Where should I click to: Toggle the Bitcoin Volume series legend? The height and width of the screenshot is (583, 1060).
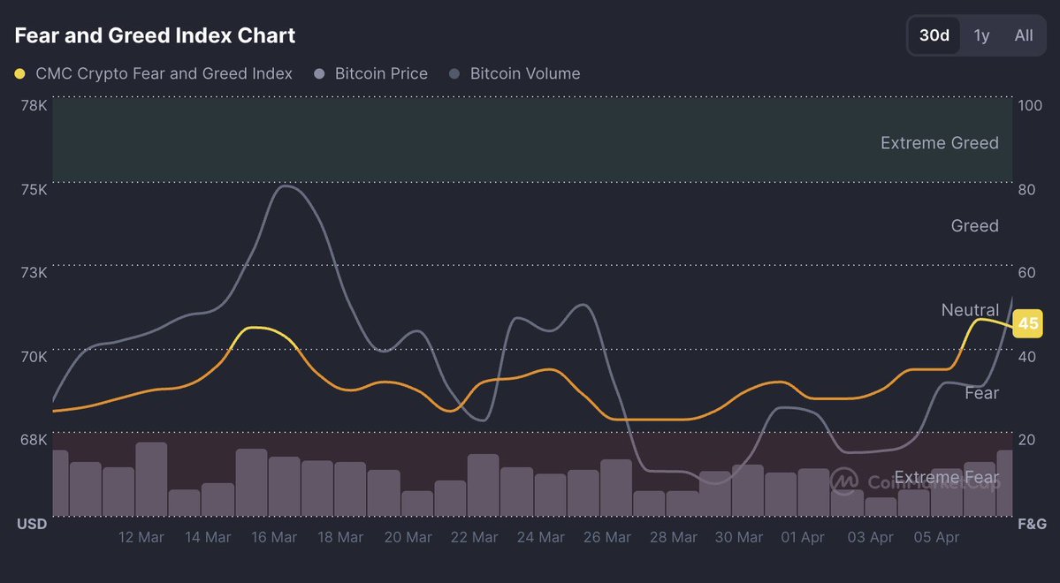525,74
